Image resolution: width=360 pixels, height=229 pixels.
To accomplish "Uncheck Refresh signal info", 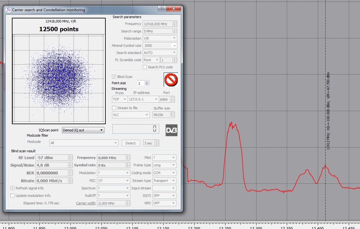I will point(13,188).
